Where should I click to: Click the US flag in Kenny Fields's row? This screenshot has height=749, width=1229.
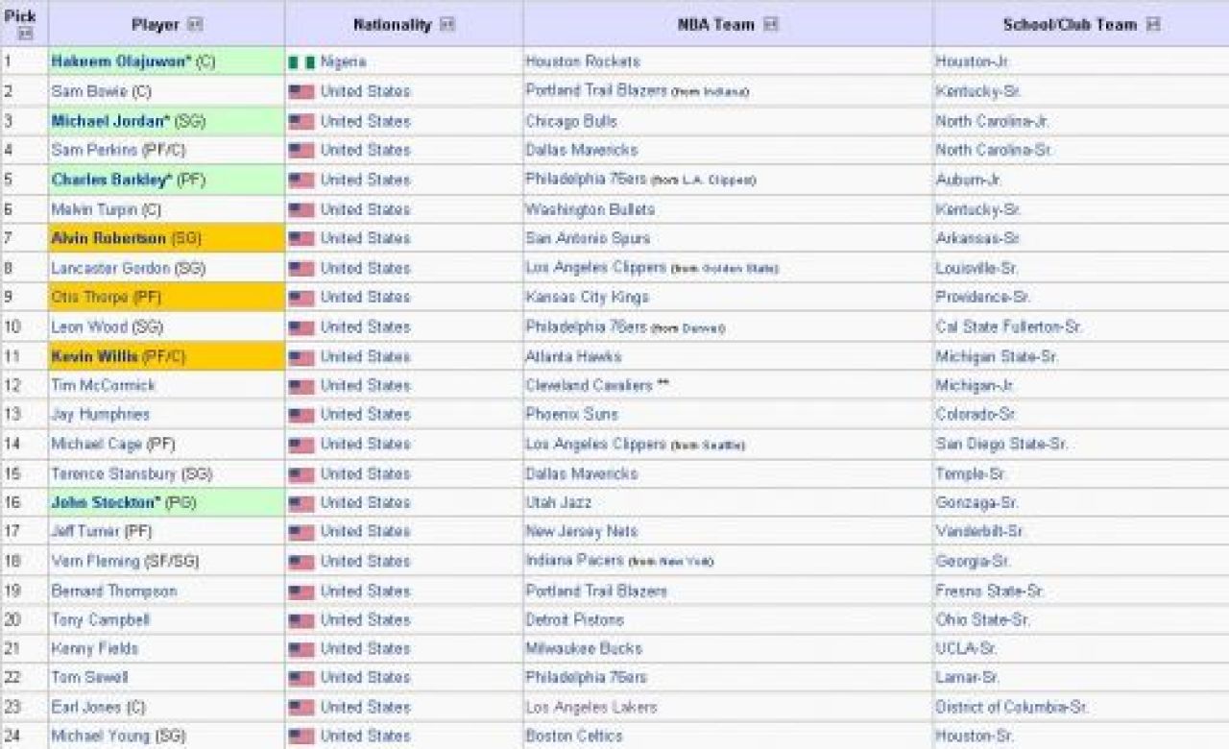pyautogui.click(x=301, y=650)
